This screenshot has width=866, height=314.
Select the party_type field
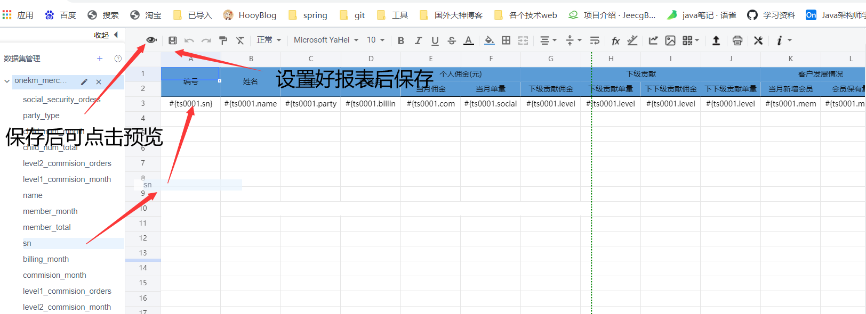41,115
